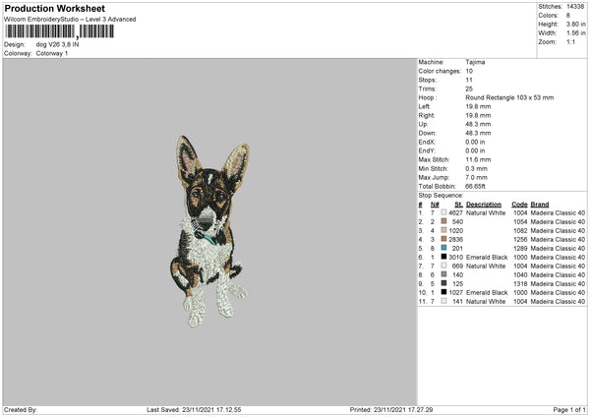Click stitch count 1020 in stop sequence
590x417 pixels.
[x=455, y=231]
